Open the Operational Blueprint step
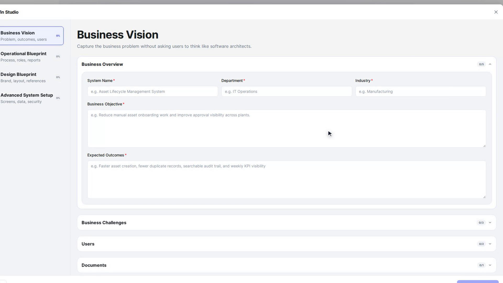Screen dimensions: 503x283 pyautogui.click(x=31, y=57)
